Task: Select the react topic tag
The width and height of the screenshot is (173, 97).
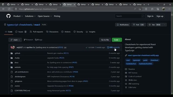Action: point(128,60)
